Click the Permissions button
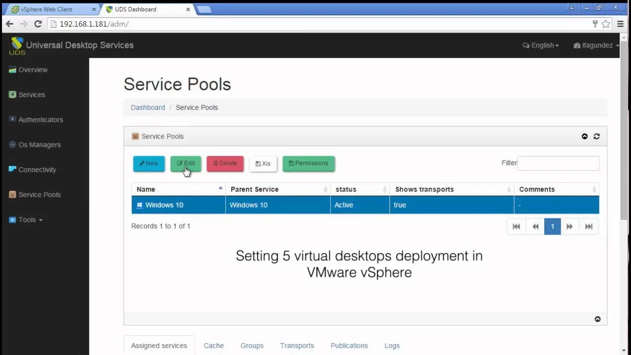The height and width of the screenshot is (355, 631). coord(309,164)
